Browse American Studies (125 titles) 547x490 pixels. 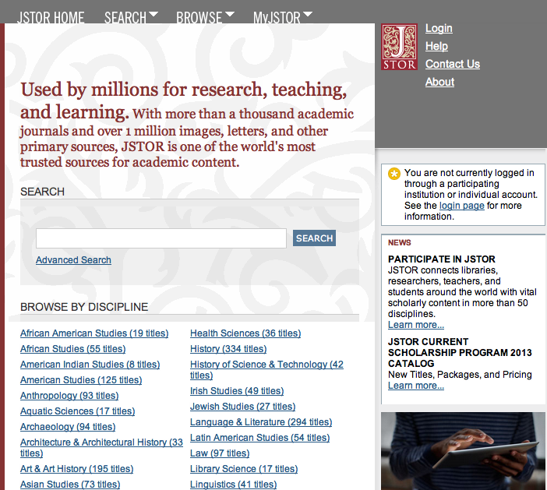tap(81, 380)
